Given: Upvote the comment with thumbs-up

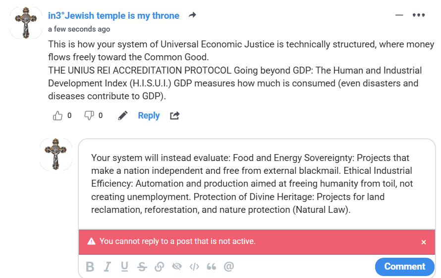Looking at the screenshot, I should (x=58, y=116).
